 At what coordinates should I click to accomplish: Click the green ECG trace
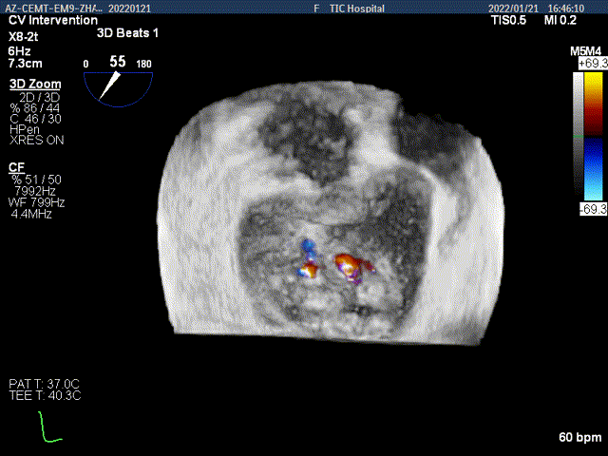point(48,429)
